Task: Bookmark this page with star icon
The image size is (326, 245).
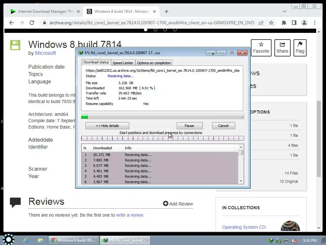Action: (x=271, y=23)
